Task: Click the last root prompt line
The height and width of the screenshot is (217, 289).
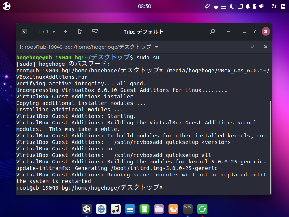Action: [x=89, y=188]
